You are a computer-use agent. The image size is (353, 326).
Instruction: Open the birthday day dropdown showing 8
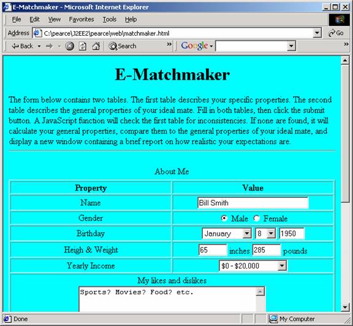point(271,233)
